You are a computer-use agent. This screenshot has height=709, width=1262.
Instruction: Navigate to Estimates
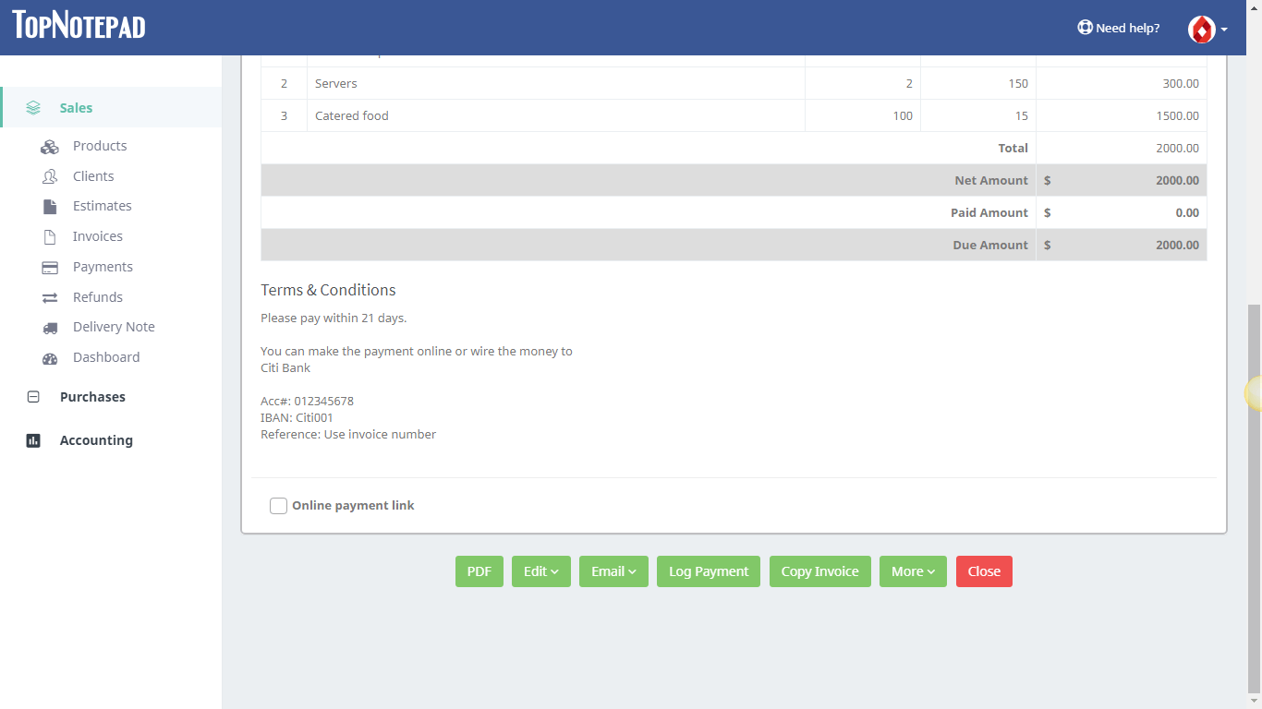[102, 206]
